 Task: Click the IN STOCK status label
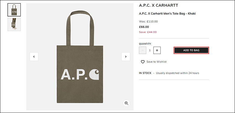pos(145,73)
